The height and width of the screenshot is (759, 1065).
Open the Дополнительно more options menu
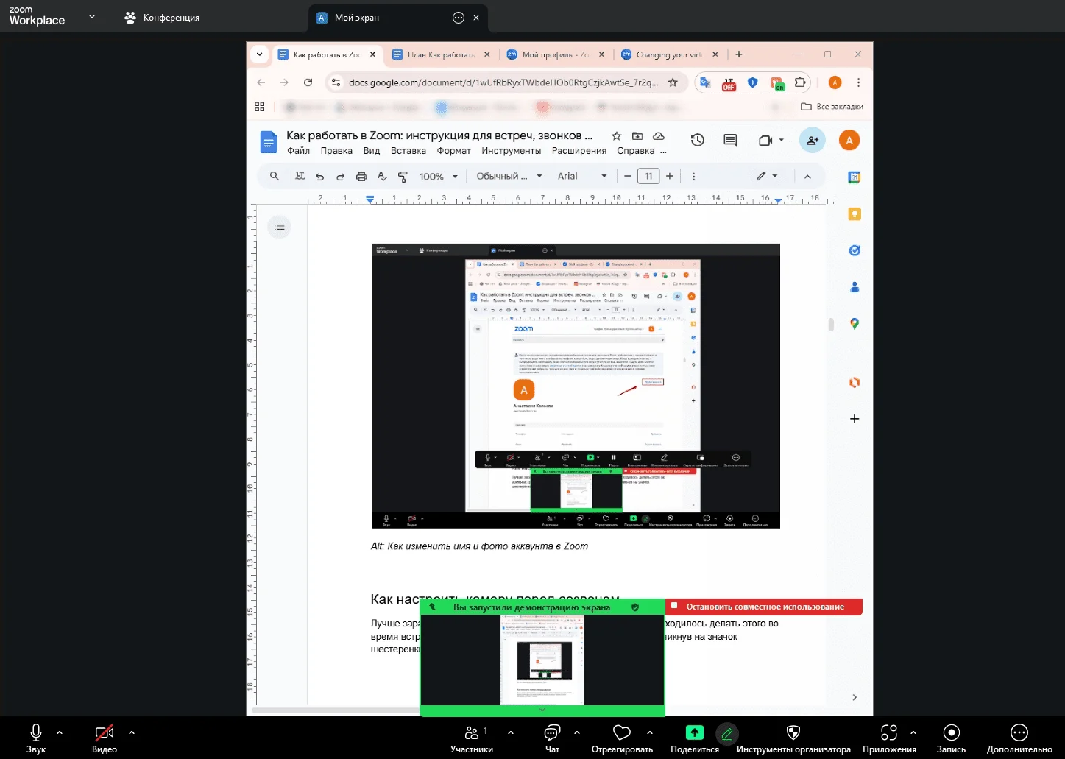pyautogui.click(x=1019, y=738)
